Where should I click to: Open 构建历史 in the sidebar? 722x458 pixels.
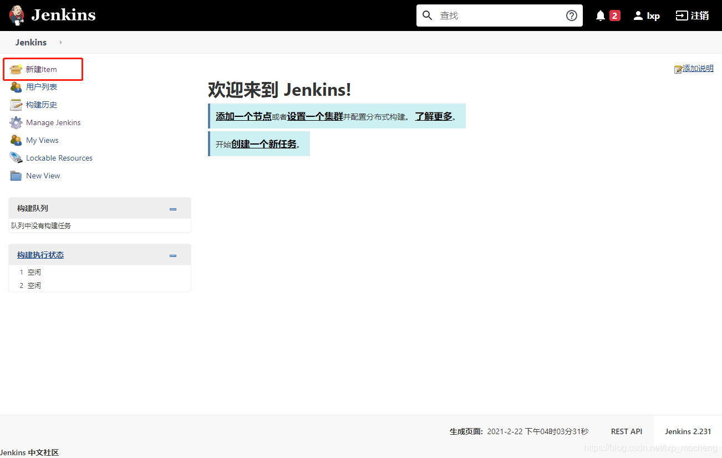tap(42, 105)
